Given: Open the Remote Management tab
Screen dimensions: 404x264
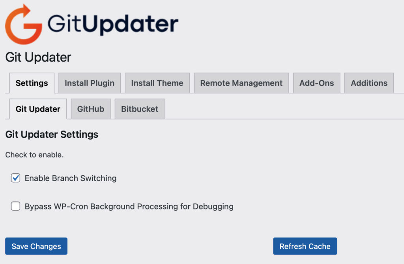Looking at the screenshot, I should (241, 83).
